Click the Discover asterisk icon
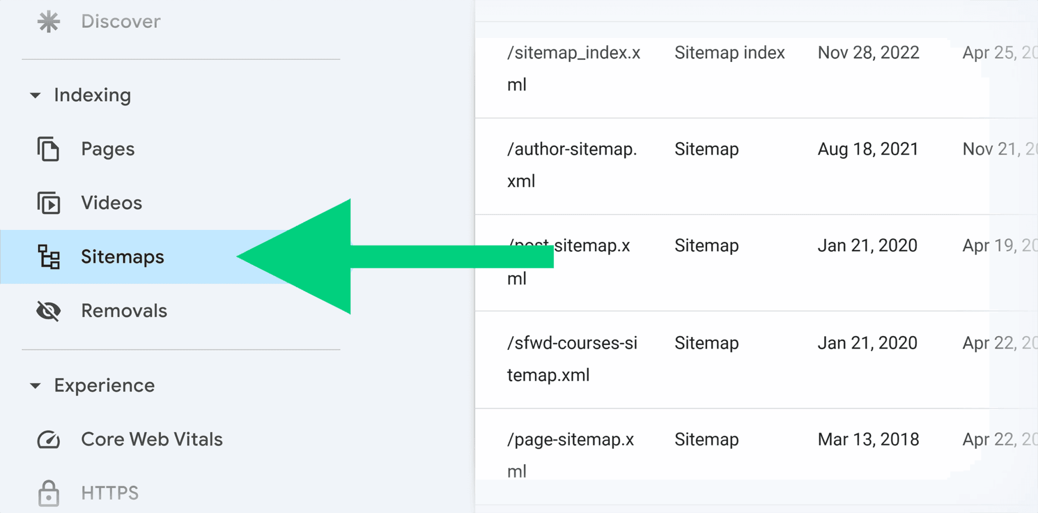The height and width of the screenshot is (513, 1038). click(x=48, y=21)
